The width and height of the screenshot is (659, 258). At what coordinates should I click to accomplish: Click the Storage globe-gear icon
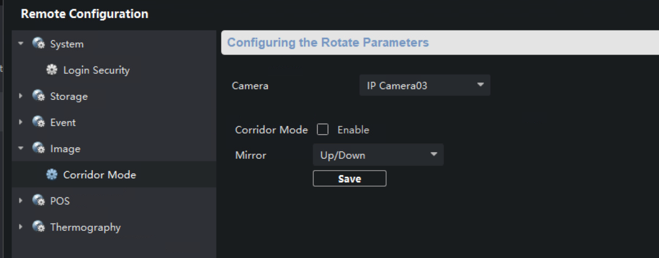click(x=38, y=96)
